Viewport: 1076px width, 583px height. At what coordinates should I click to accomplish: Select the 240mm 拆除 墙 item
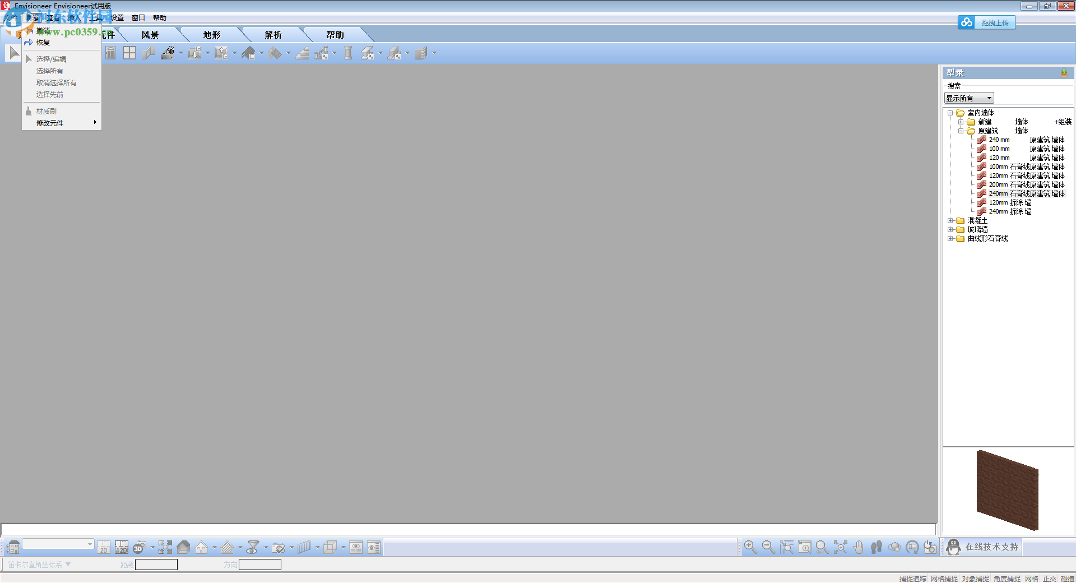(1005, 212)
